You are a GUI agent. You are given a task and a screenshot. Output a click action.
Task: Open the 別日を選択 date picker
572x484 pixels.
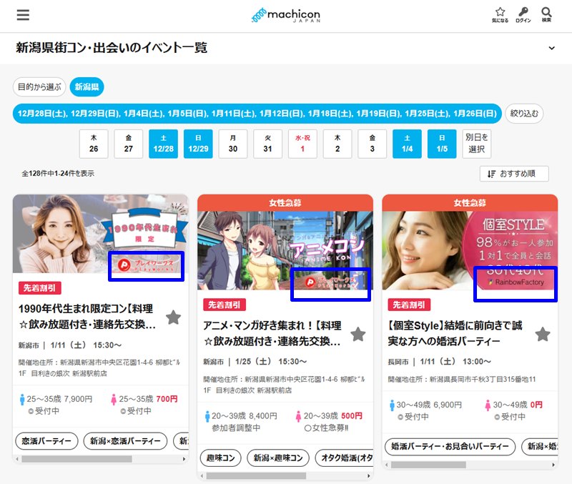tap(477, 144)
